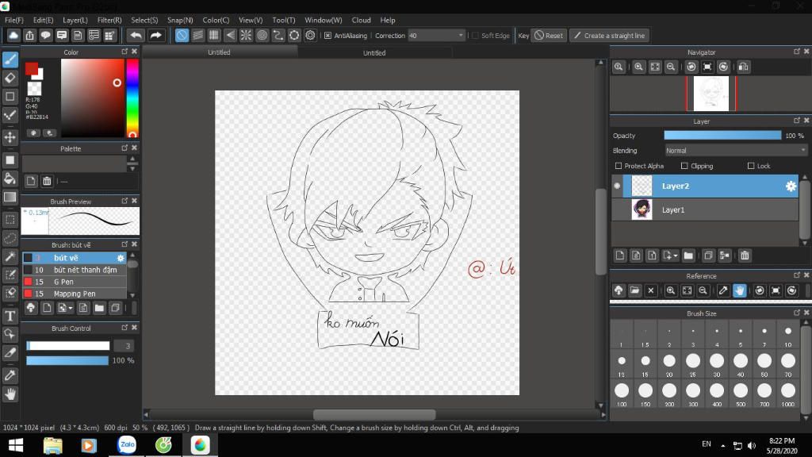This screenshot has width=812, height=457.
Task: Select the Eyedropper tool
Action: (10, 375)
